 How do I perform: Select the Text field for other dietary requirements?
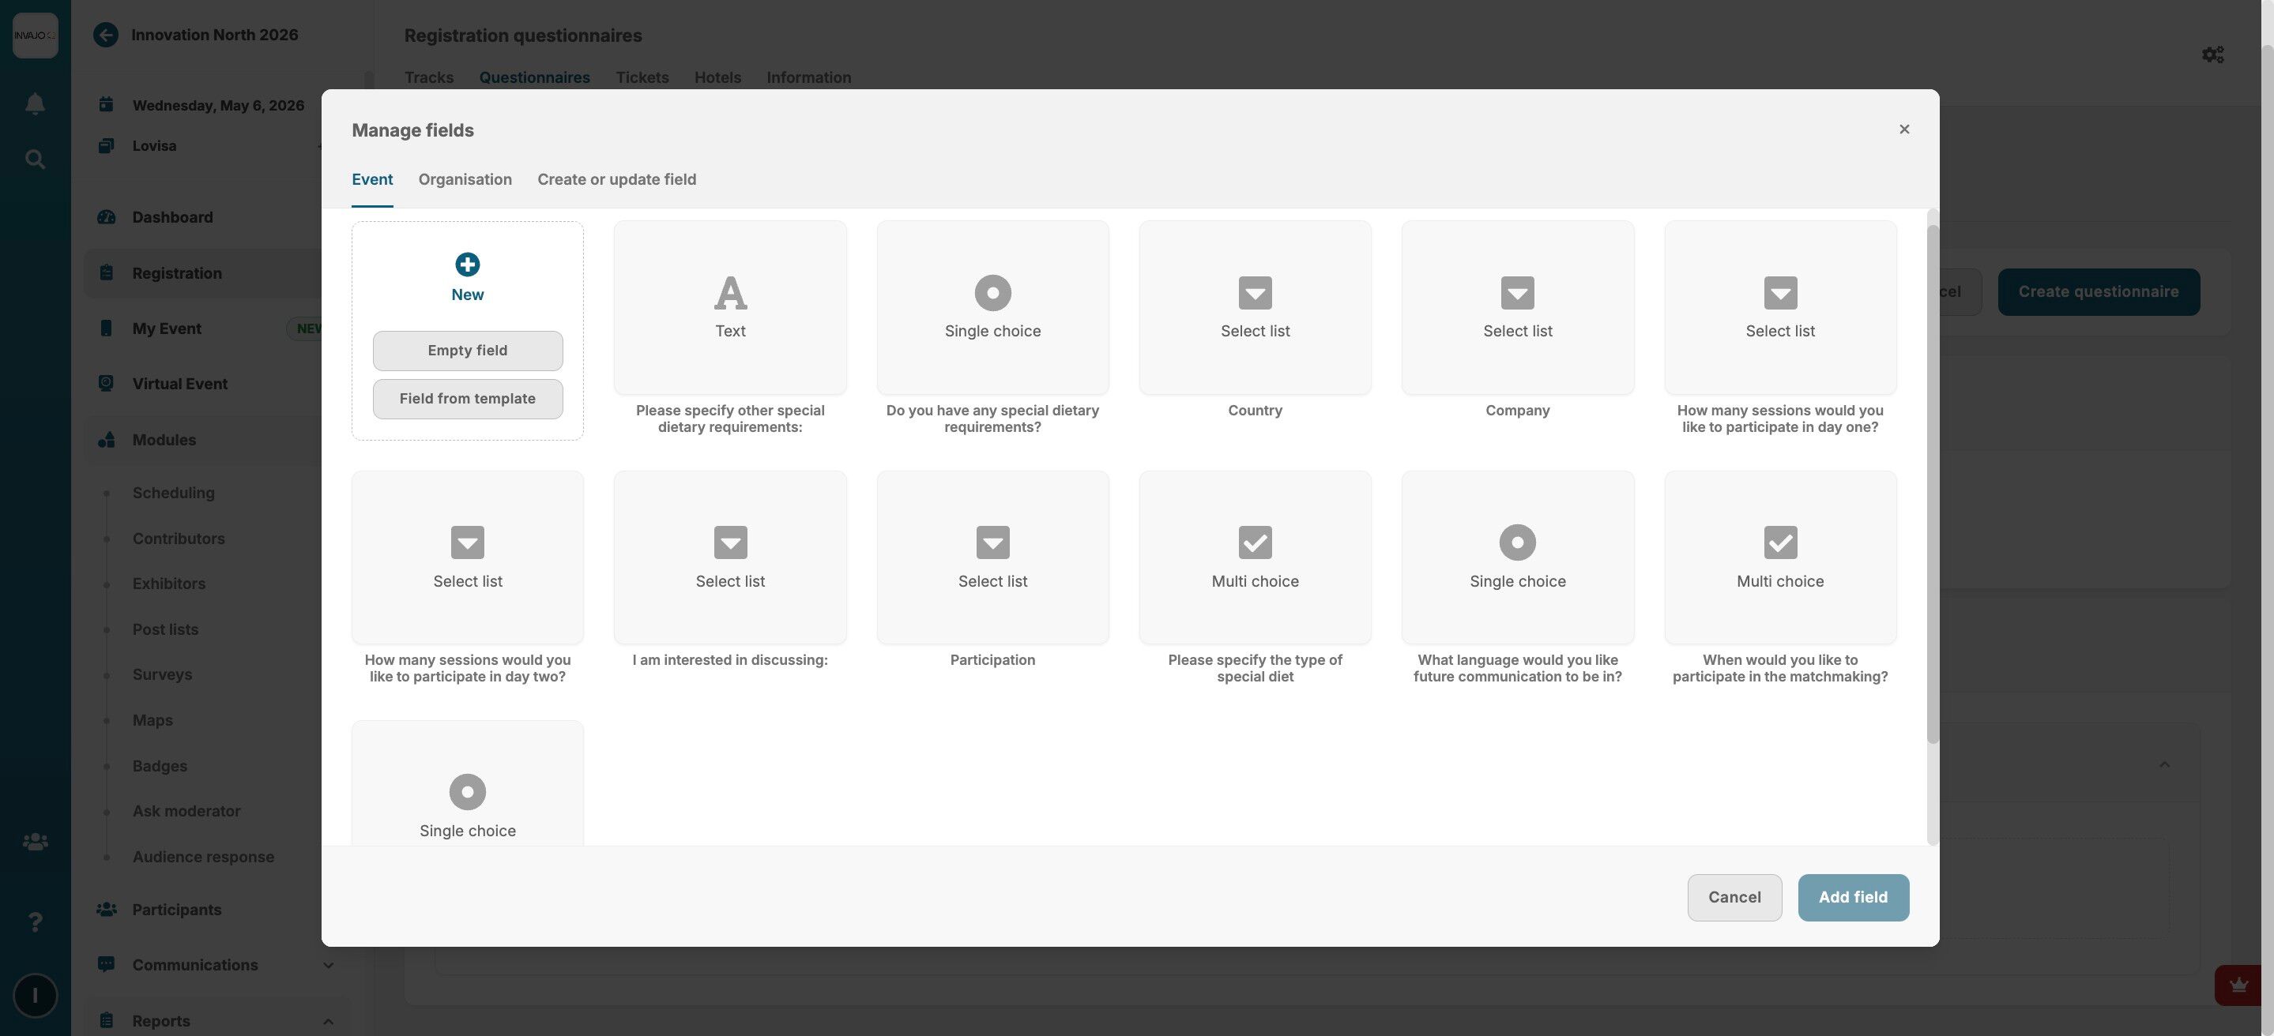730,308
